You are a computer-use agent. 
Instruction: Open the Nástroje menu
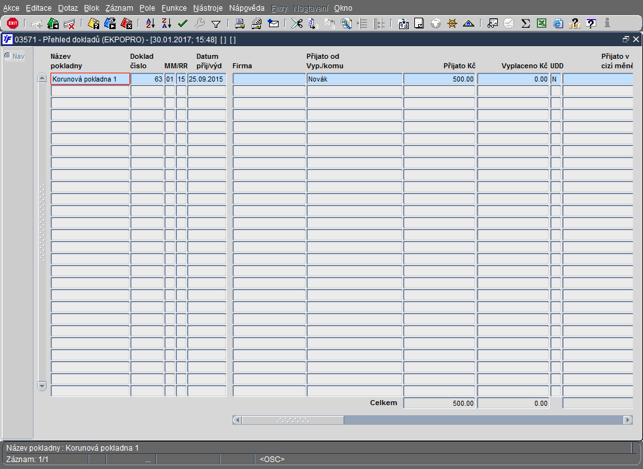(x=208, y=8)
